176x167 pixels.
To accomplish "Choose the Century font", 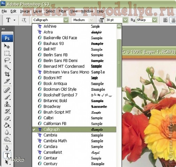I will 74,164.
